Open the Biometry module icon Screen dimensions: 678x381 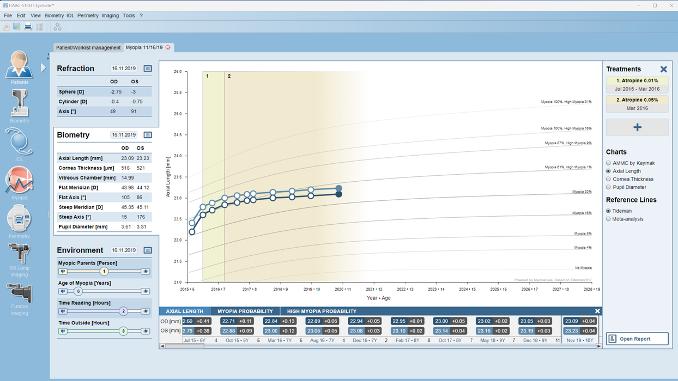(19, 103)
